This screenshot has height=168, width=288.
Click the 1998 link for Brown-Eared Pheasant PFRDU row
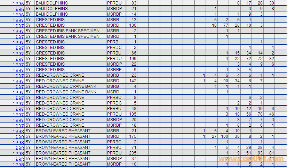coord(18,153)
